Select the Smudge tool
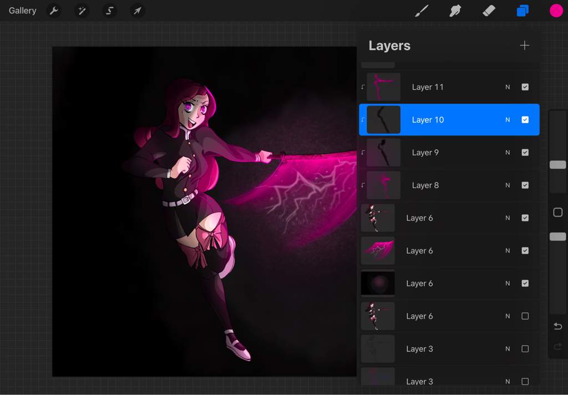 pyautogui.click(x=455, y=11)
